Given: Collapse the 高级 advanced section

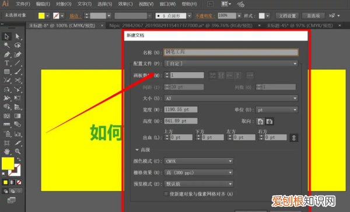Looking at the screenshot, I should click(x=137, y=150).
